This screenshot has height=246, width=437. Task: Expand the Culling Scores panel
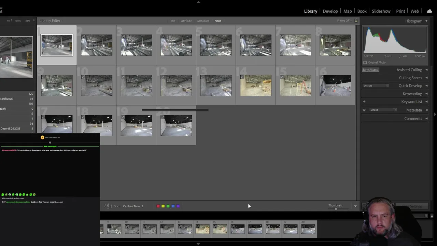(x=426, y=78)
